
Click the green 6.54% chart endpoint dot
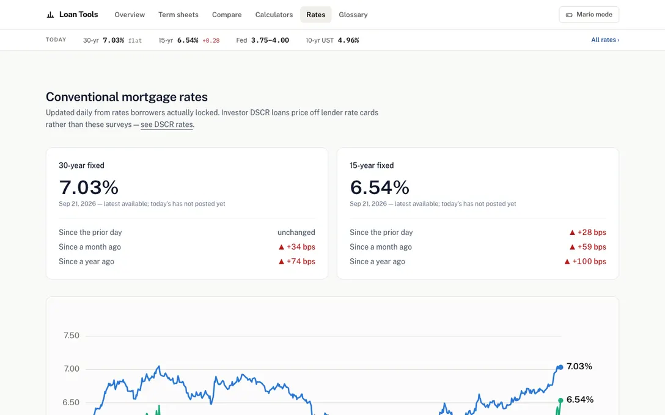tap(560, 400)
